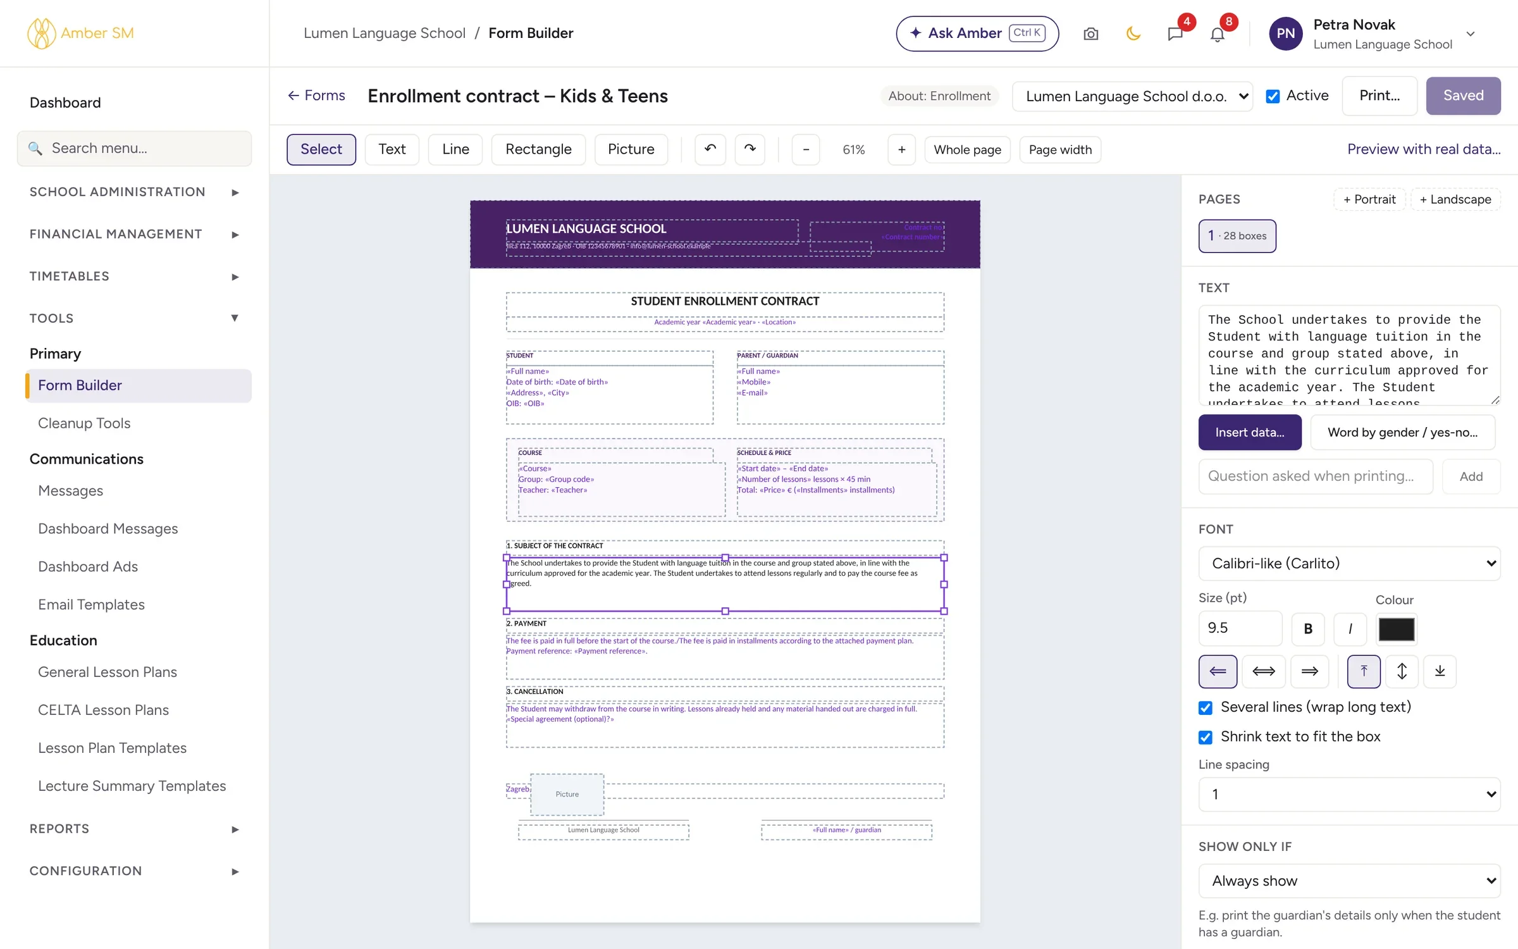
Task: Open the font family dropdown
Action: (1349, 563)
